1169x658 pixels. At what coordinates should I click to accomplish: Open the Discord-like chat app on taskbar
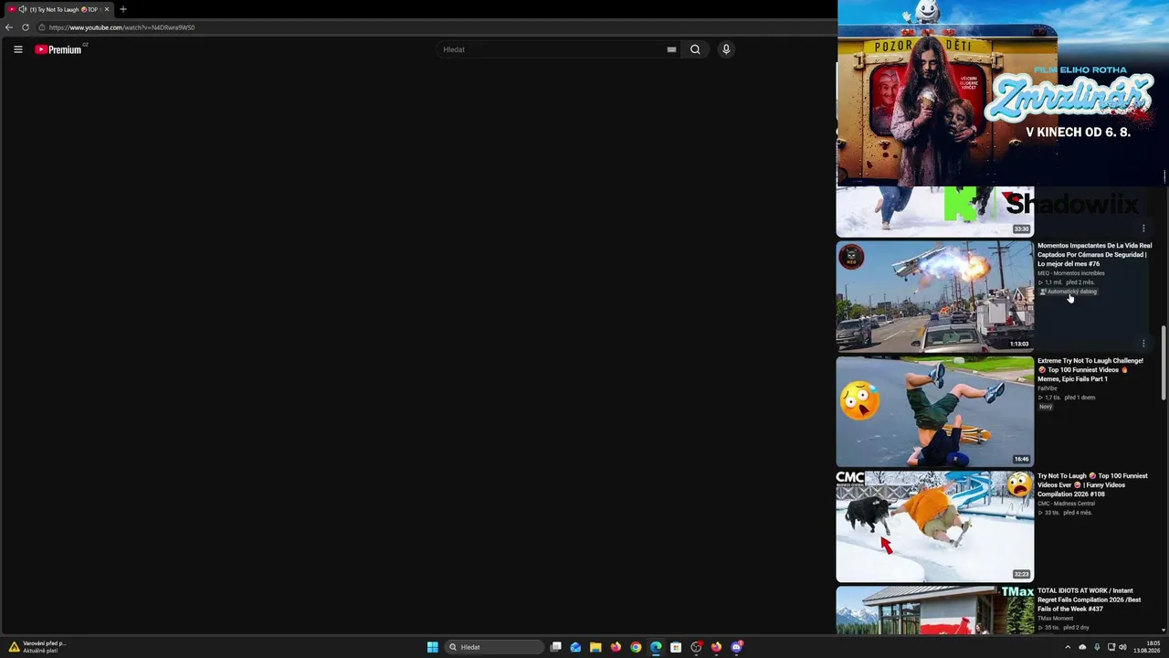click(x=736, y=647)
